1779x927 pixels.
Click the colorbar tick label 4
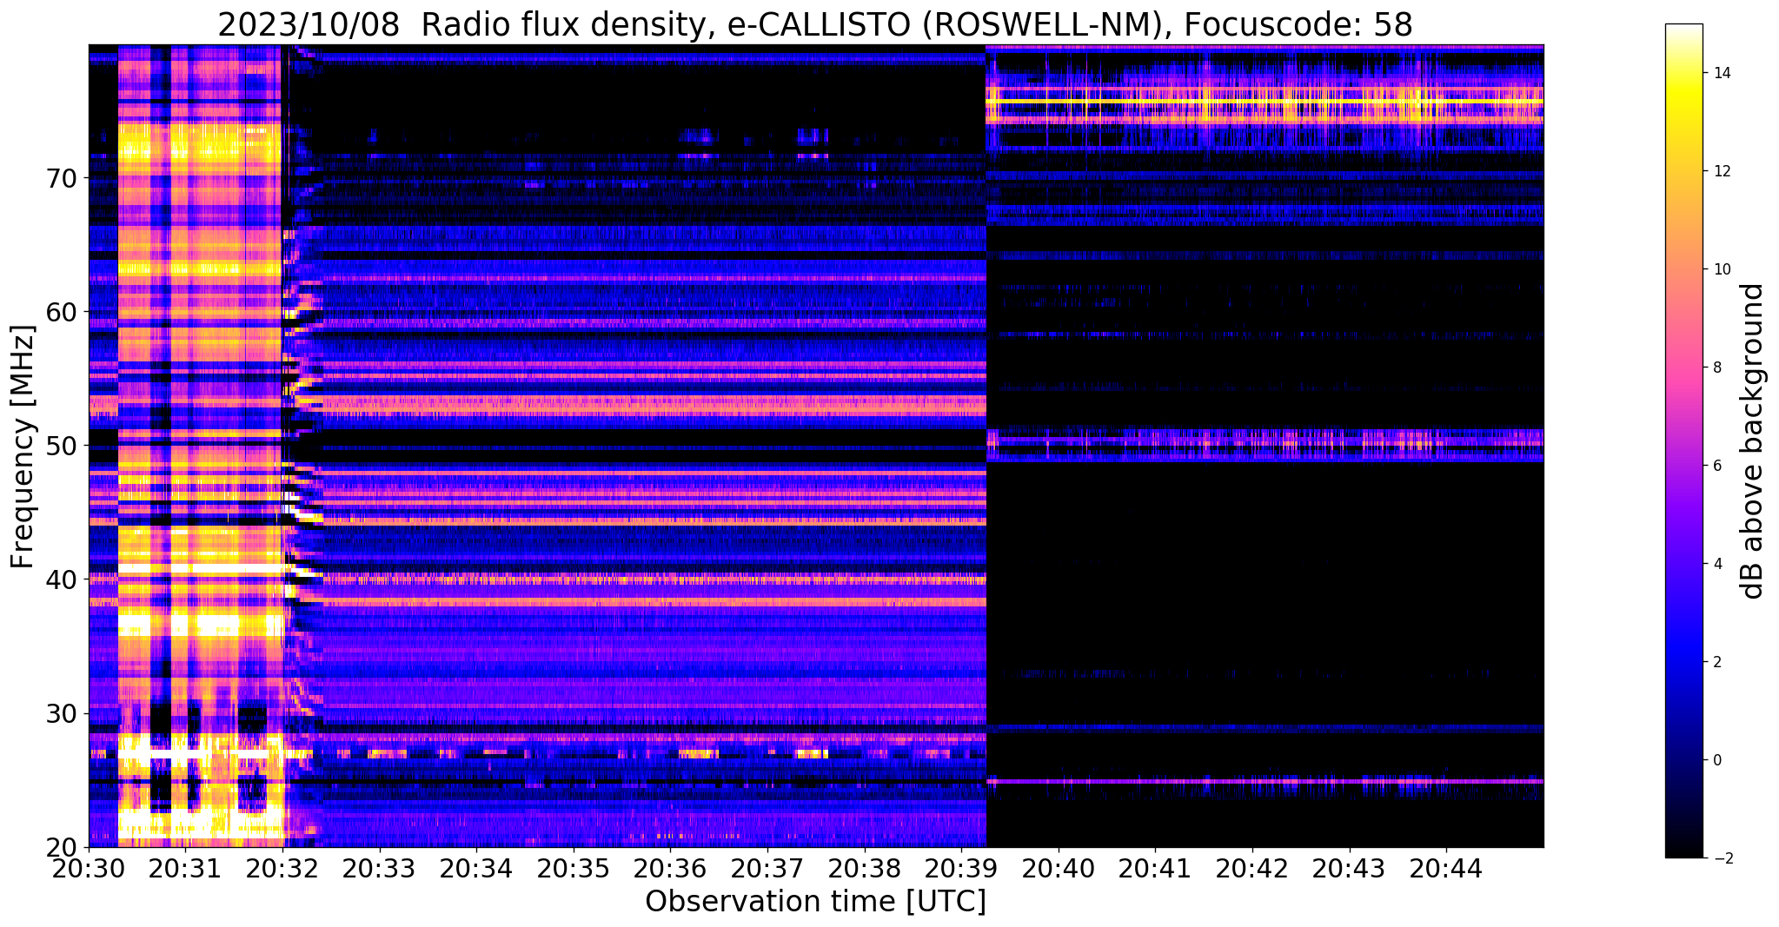tap(1716, 564)
